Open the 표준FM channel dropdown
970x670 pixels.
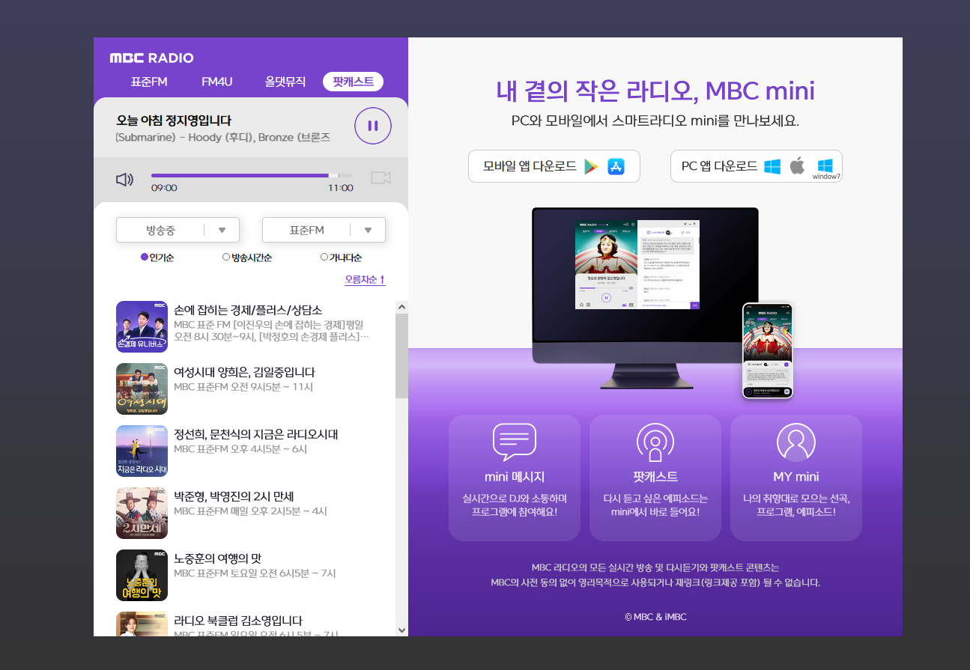[x=324, y=230]
